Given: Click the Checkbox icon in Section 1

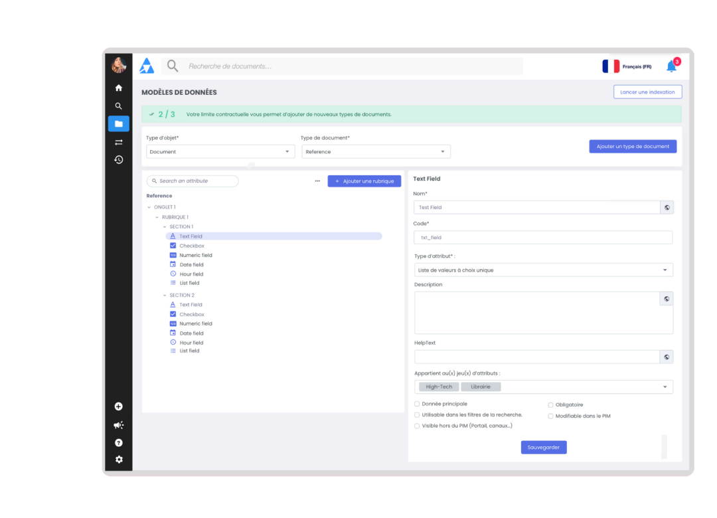Looking at the screenshot, I should (173, 246).
